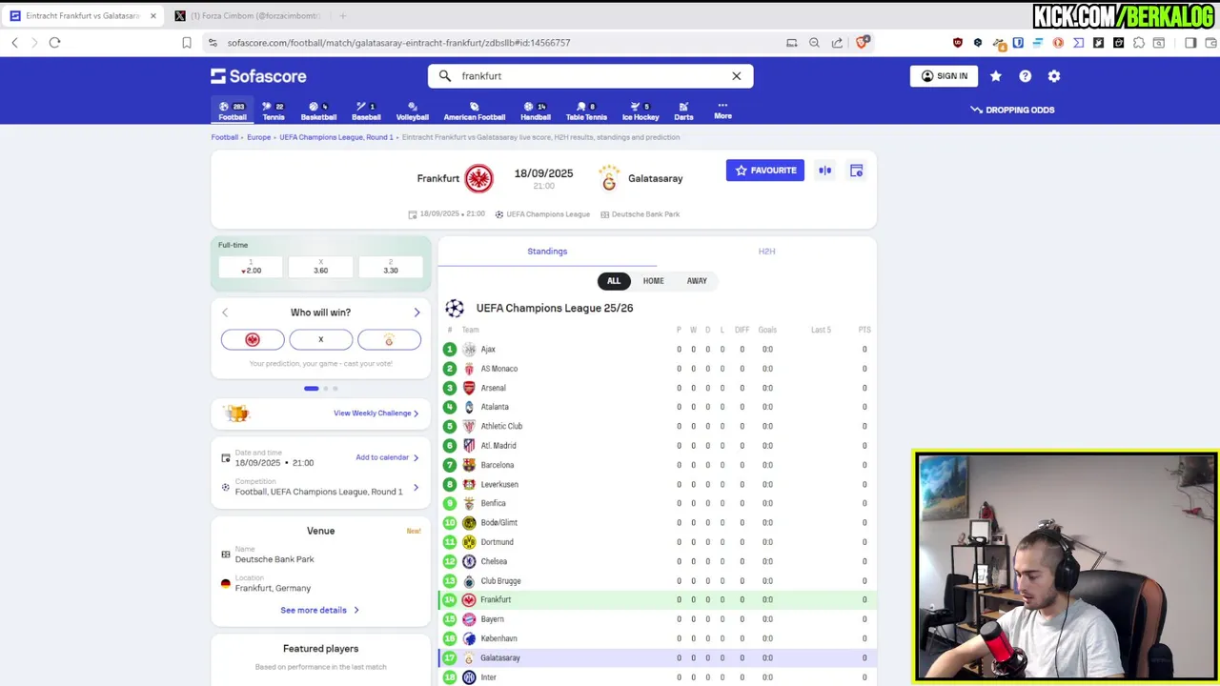This screenshot has width=1220, height=686.
Task: Open favourites star in header
Action: pos(996,76)
